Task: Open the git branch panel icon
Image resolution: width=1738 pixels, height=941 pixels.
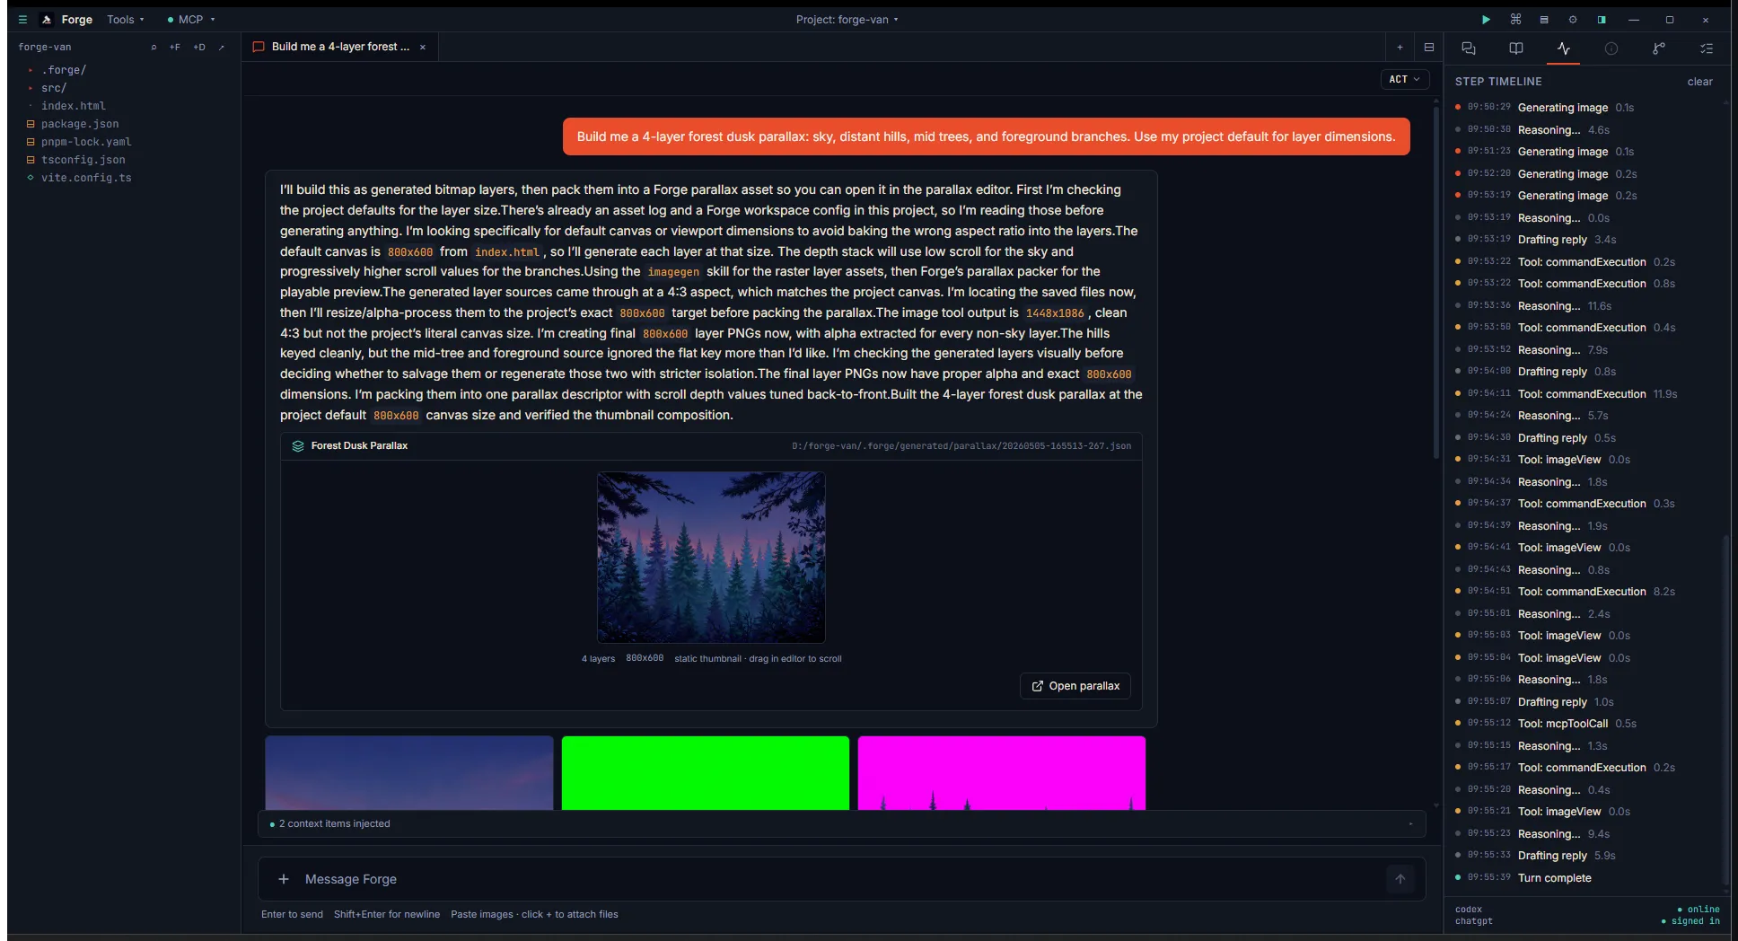Action: pyautogui.click(x=1659, y=48)
